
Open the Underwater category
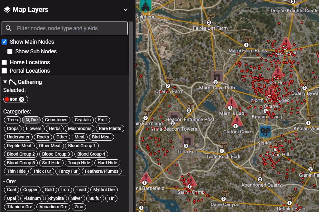18,137
